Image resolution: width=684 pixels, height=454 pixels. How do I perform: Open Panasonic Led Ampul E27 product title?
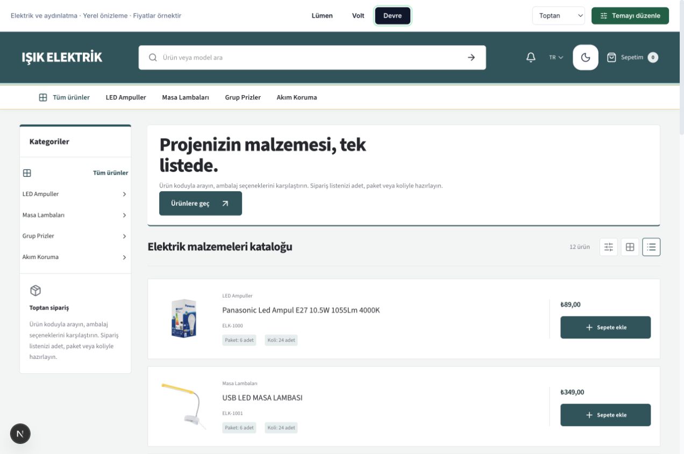(301, 310)
